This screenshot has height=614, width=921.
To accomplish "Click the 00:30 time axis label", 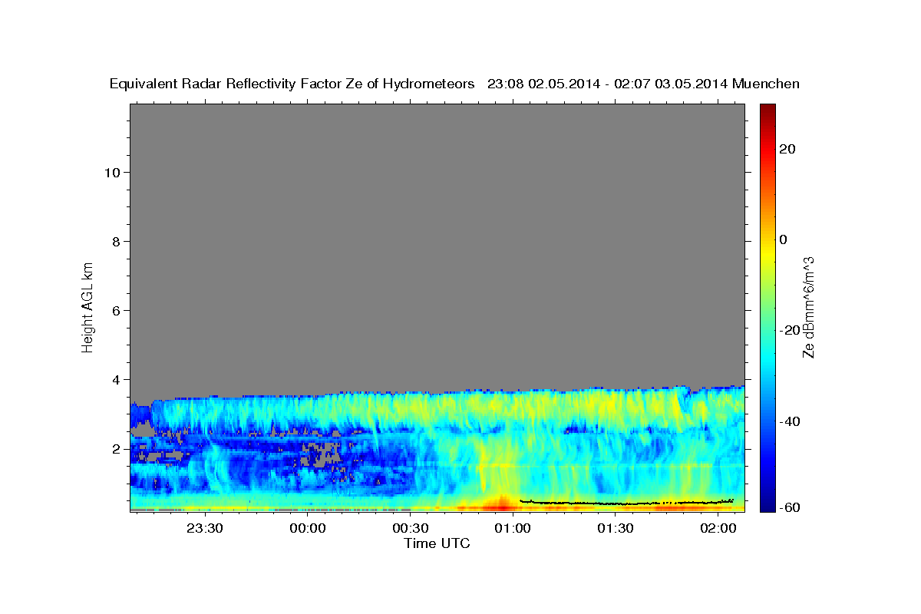I will tap(411, 528).
